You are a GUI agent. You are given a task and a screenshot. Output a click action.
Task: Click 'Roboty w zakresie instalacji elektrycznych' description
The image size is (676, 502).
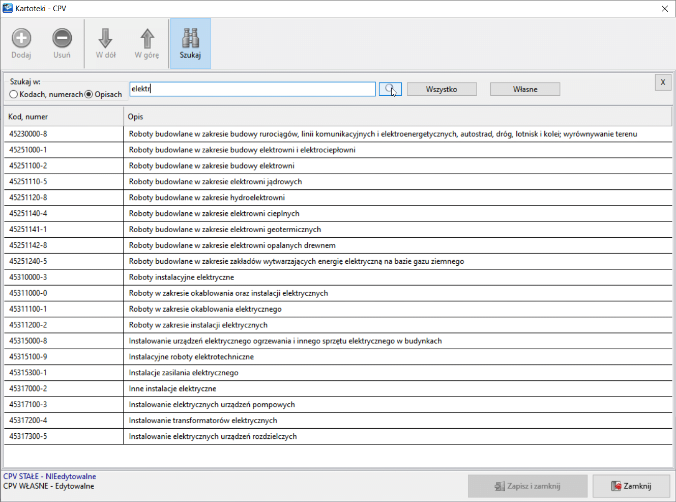[x=398, y=325]
